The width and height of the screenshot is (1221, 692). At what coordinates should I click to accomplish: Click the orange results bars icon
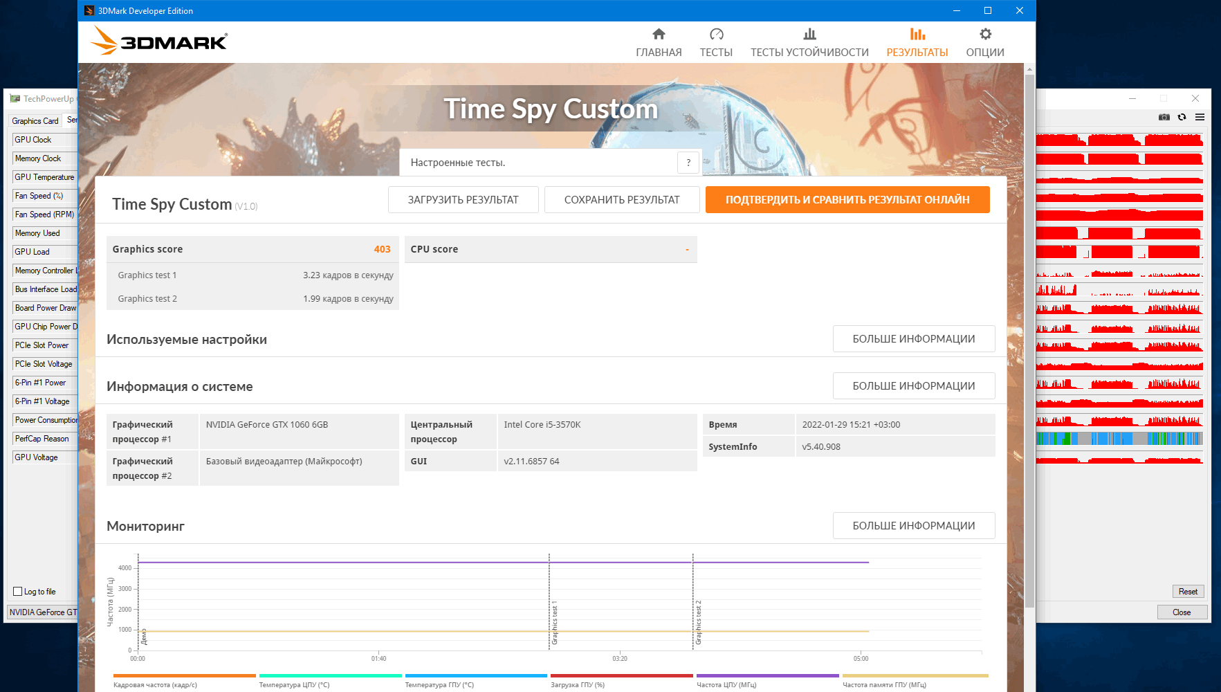(917, 34)
